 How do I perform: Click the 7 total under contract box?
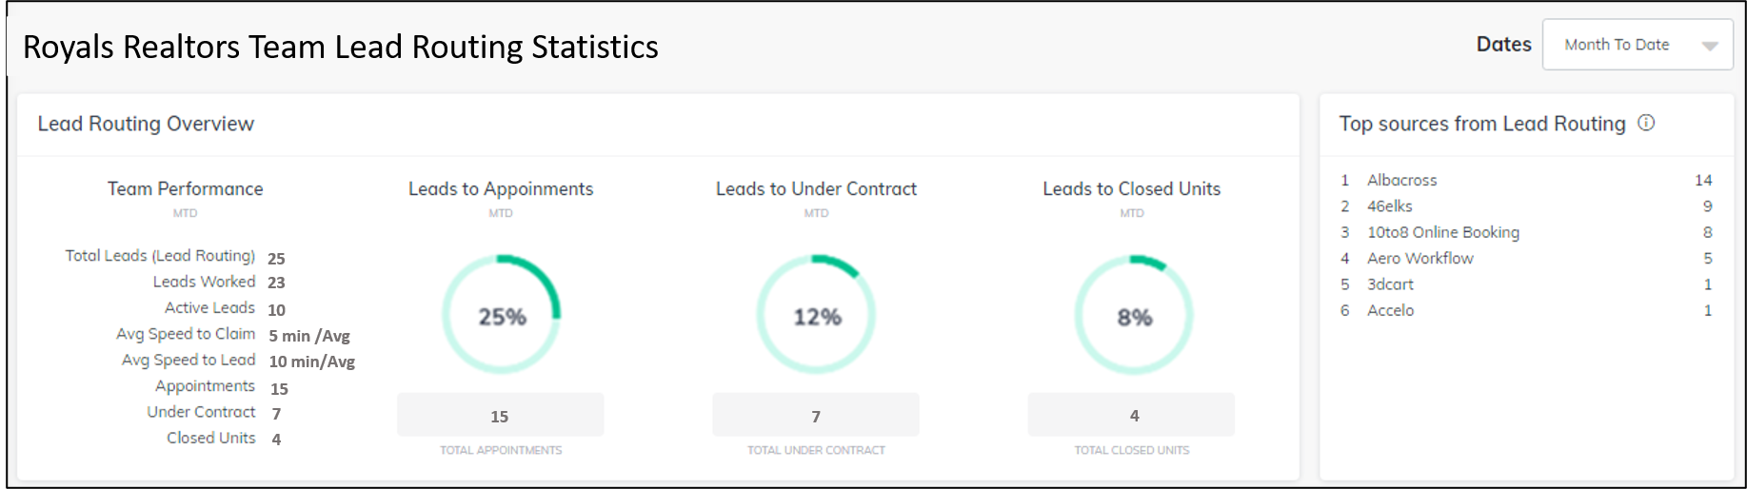coord(816,415)
